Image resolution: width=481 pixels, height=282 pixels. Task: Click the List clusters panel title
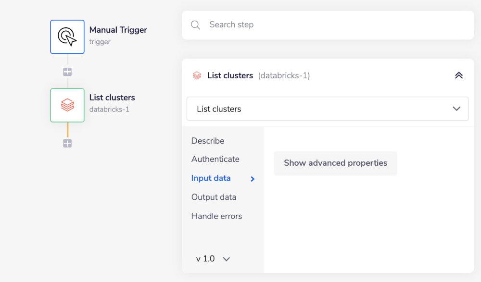click(x=230, y=75)
